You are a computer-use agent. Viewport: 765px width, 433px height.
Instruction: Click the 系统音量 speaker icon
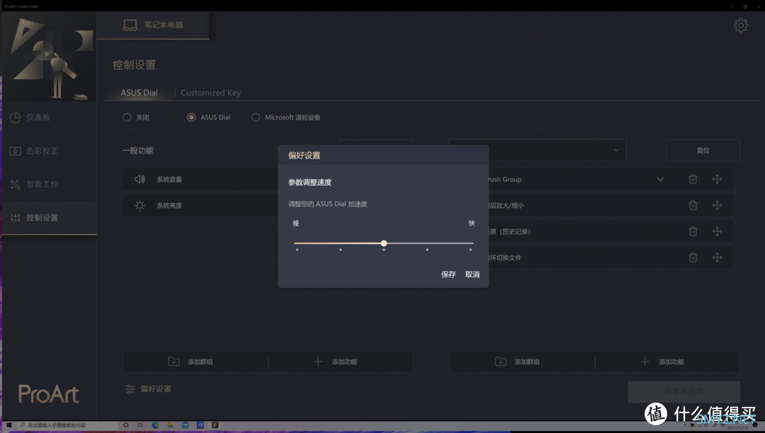[140, 179]
